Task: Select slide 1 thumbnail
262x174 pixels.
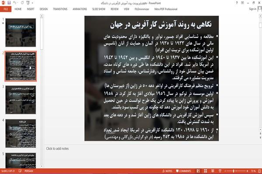Action: (x=21, y=33)
